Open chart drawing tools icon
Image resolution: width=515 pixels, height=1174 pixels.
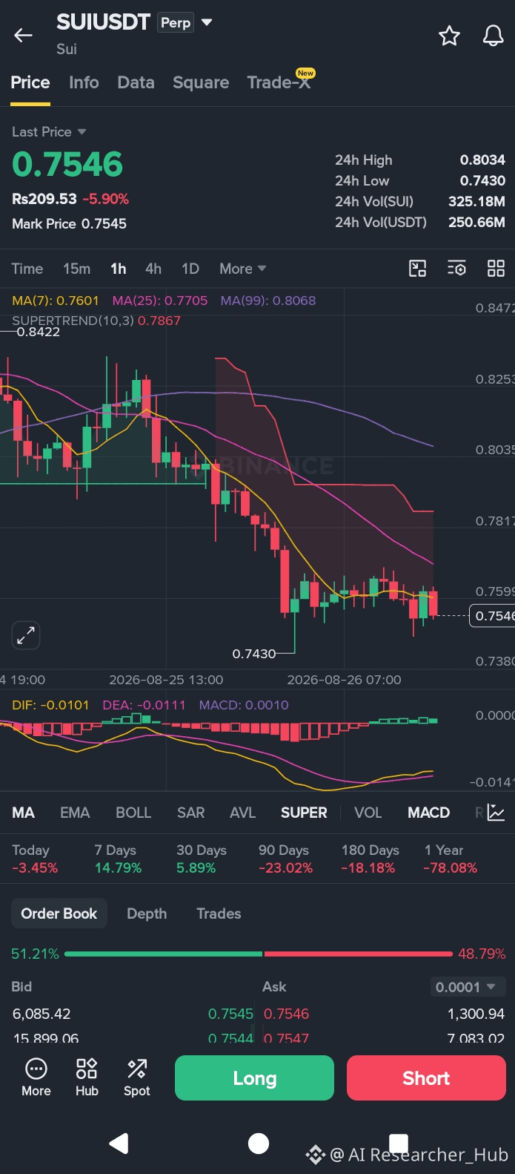coord(418,269)
